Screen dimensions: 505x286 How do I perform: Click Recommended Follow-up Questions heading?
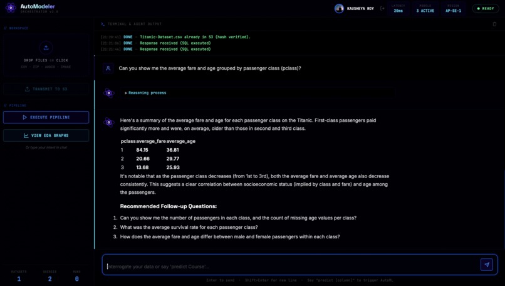pos(169,206)
